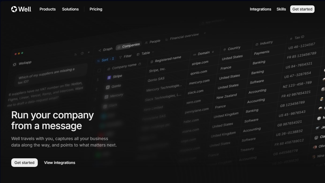Click the Qonto company logo
The width and height of the screenshot is (325, 183).
pyautogui.click(x=108, y=87)
